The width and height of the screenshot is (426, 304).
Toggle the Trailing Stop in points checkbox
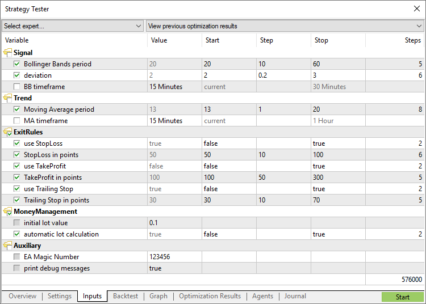click(x=16, y=200)
